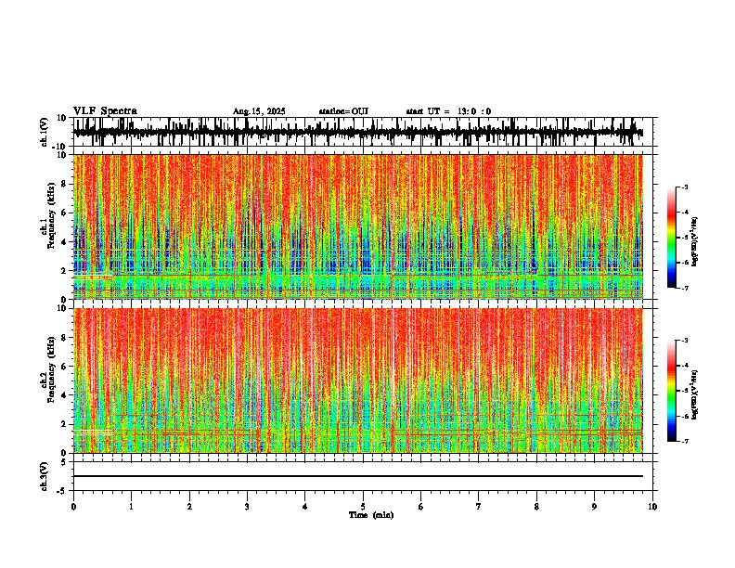Image resolution: width=735 pixels, height=568 pixels.
Task: Click time axis tick label "7"
Action: [x=479, y=507]
